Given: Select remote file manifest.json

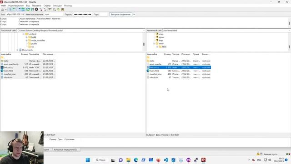Looking at the screenshot, I should click(x=179, y=74).
